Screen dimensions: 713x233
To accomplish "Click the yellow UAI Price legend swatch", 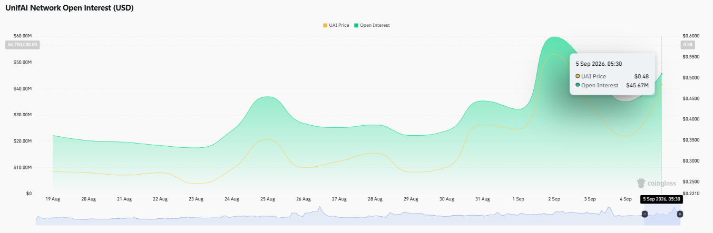I will [325, 25].
